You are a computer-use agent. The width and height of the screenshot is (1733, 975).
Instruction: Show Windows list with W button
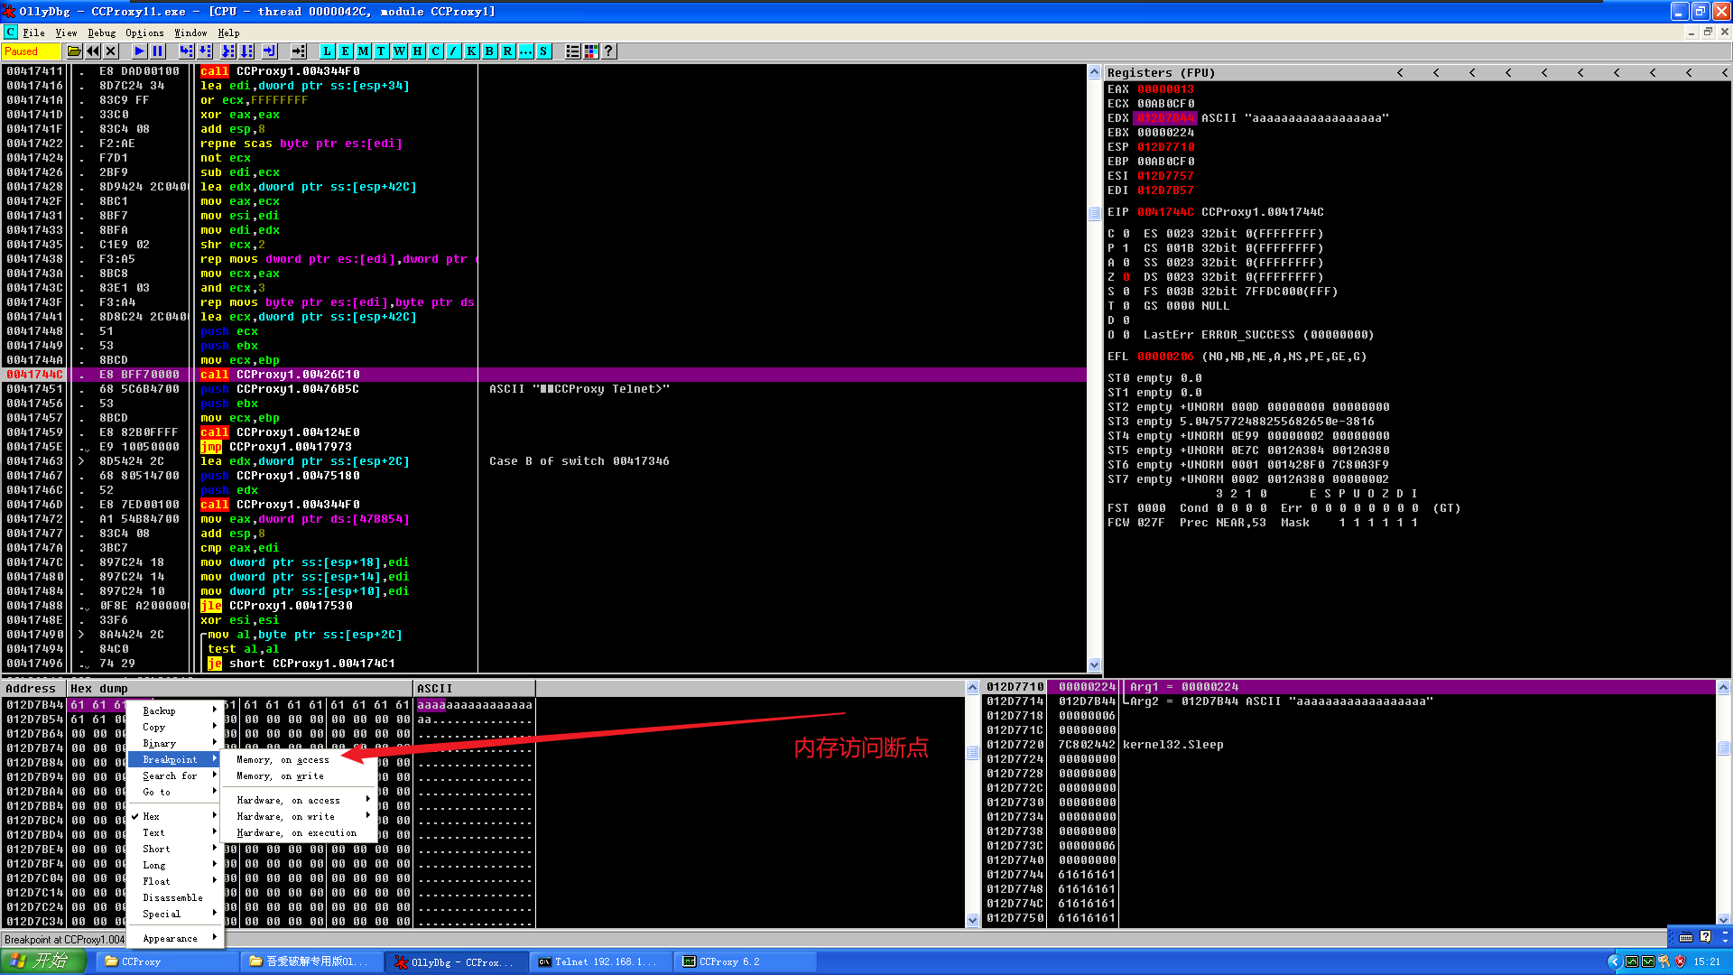[x=399, y=51]
